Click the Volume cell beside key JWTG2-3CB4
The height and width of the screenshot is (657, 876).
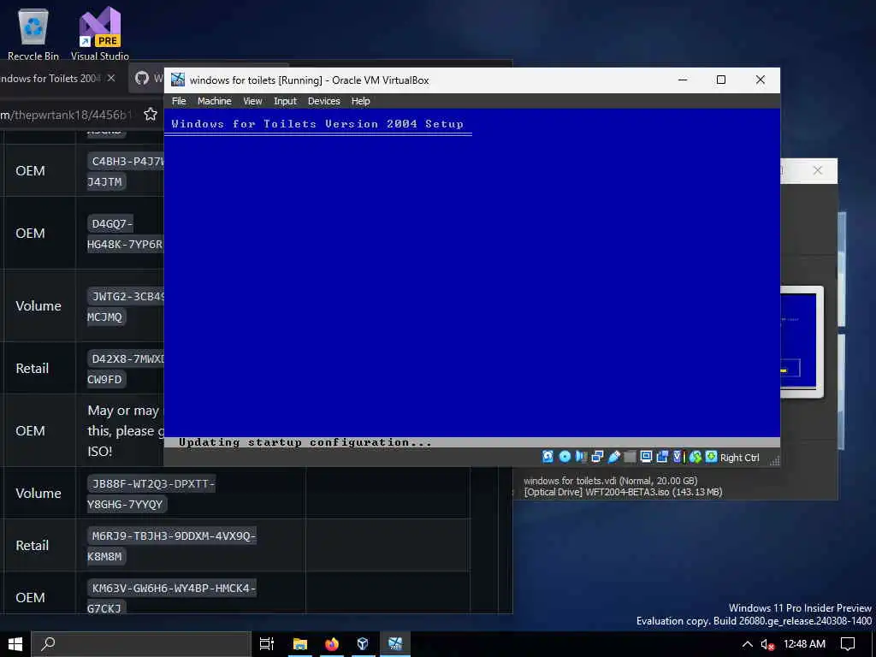tap(38, 305)
